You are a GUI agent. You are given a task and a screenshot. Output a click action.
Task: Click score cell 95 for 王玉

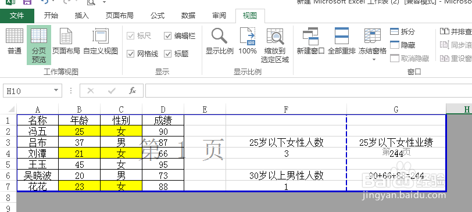163,165
